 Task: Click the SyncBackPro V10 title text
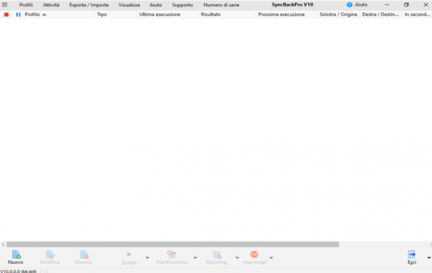tap(292, 5)
